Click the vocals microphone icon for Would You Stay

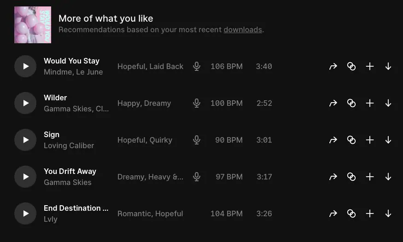point(197,66)
